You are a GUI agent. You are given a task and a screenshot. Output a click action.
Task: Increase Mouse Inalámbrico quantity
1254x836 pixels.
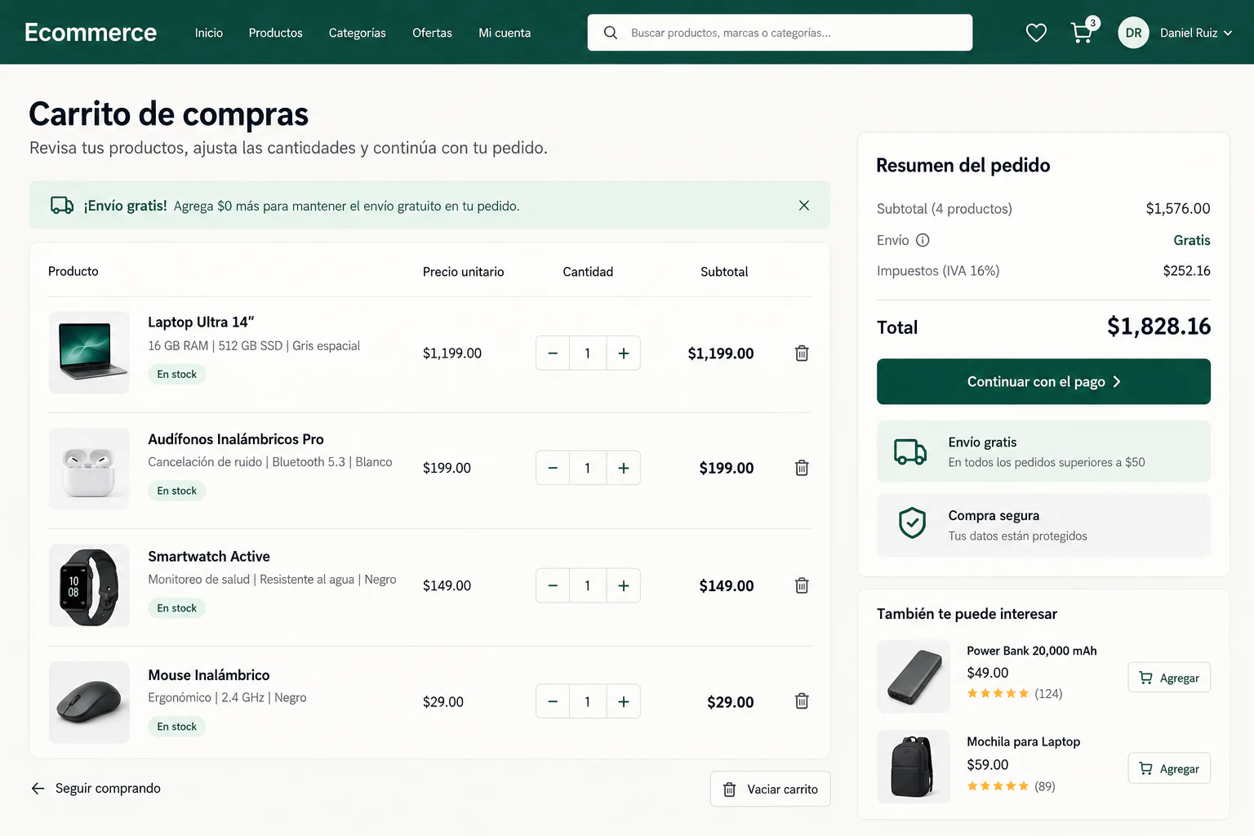(x=624, y=701)
